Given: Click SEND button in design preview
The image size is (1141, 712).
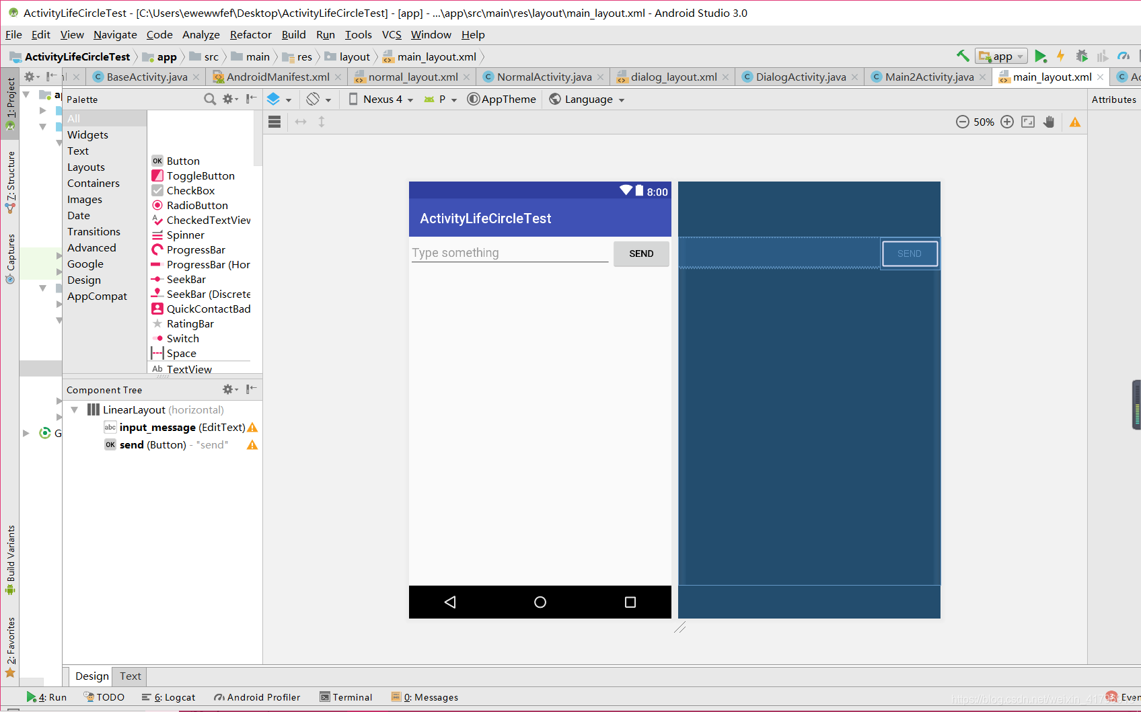Looking at the screenshot, I should pos(641,253).
